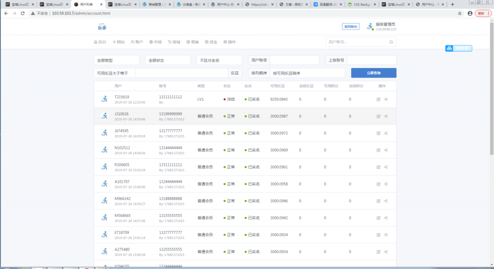
Task: Expand the 不区分实名 verification dropdown
Action: tap(220, 60)
